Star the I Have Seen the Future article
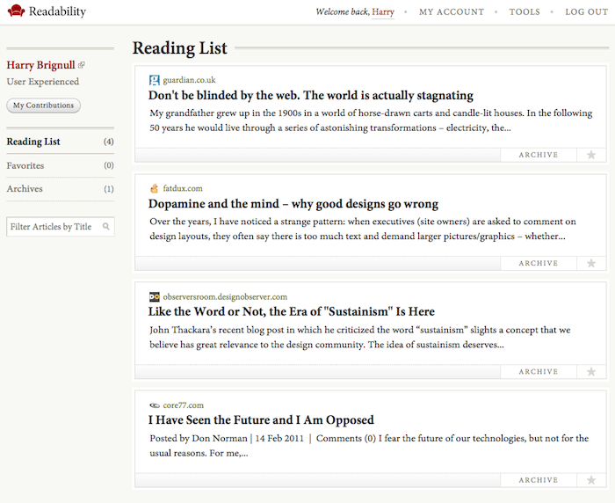This screenshot has width=615, height=503. [591, 480]
